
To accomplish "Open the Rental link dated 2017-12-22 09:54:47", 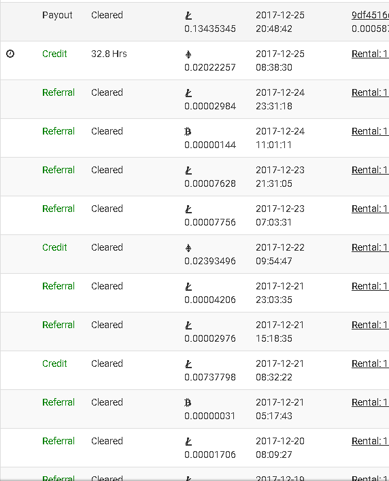I will pos(370,247).
